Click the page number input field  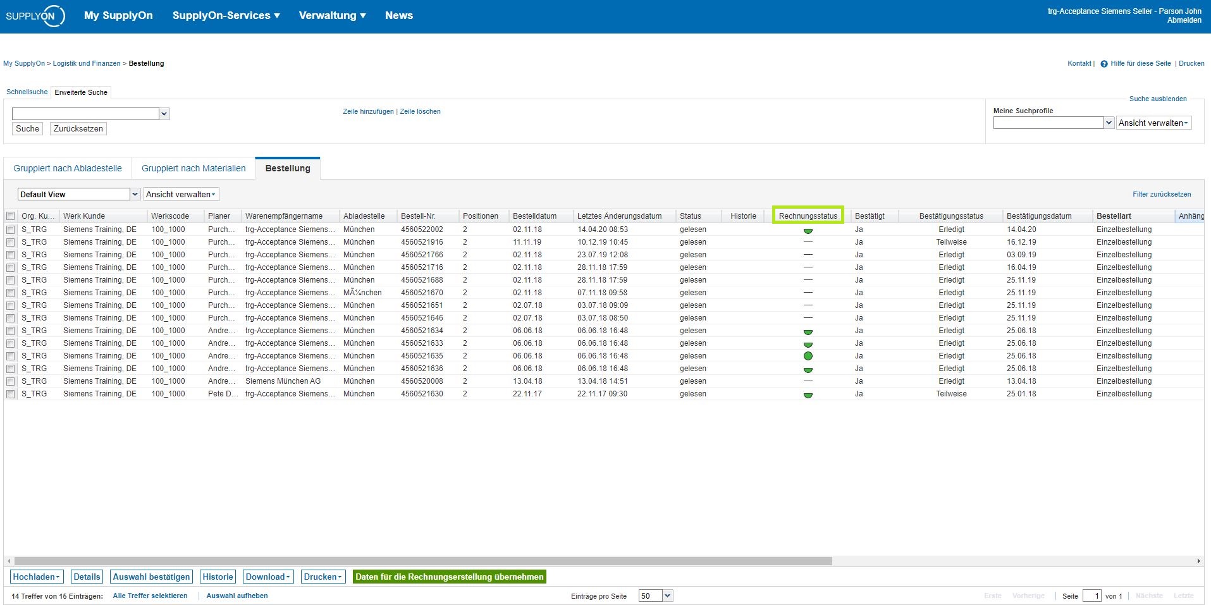click(1091, 596)
